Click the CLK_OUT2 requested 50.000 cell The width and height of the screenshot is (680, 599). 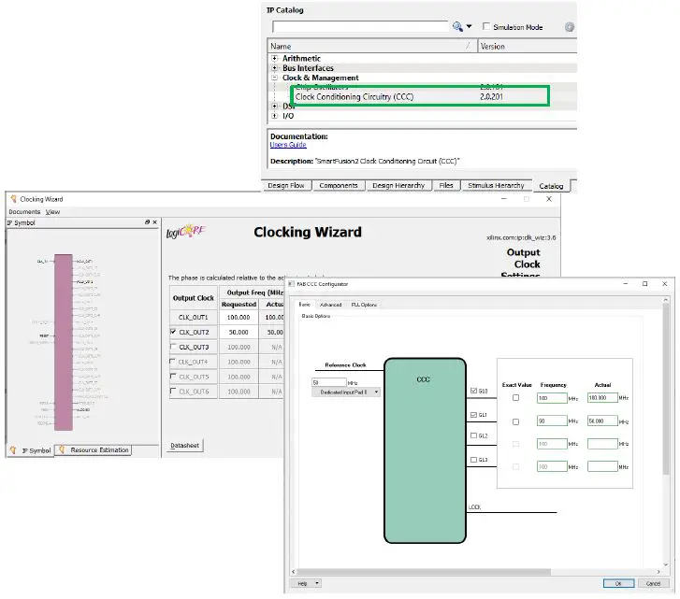point(239,332)
